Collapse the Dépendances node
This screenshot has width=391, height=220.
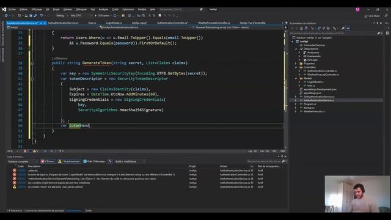pos(296,49)
